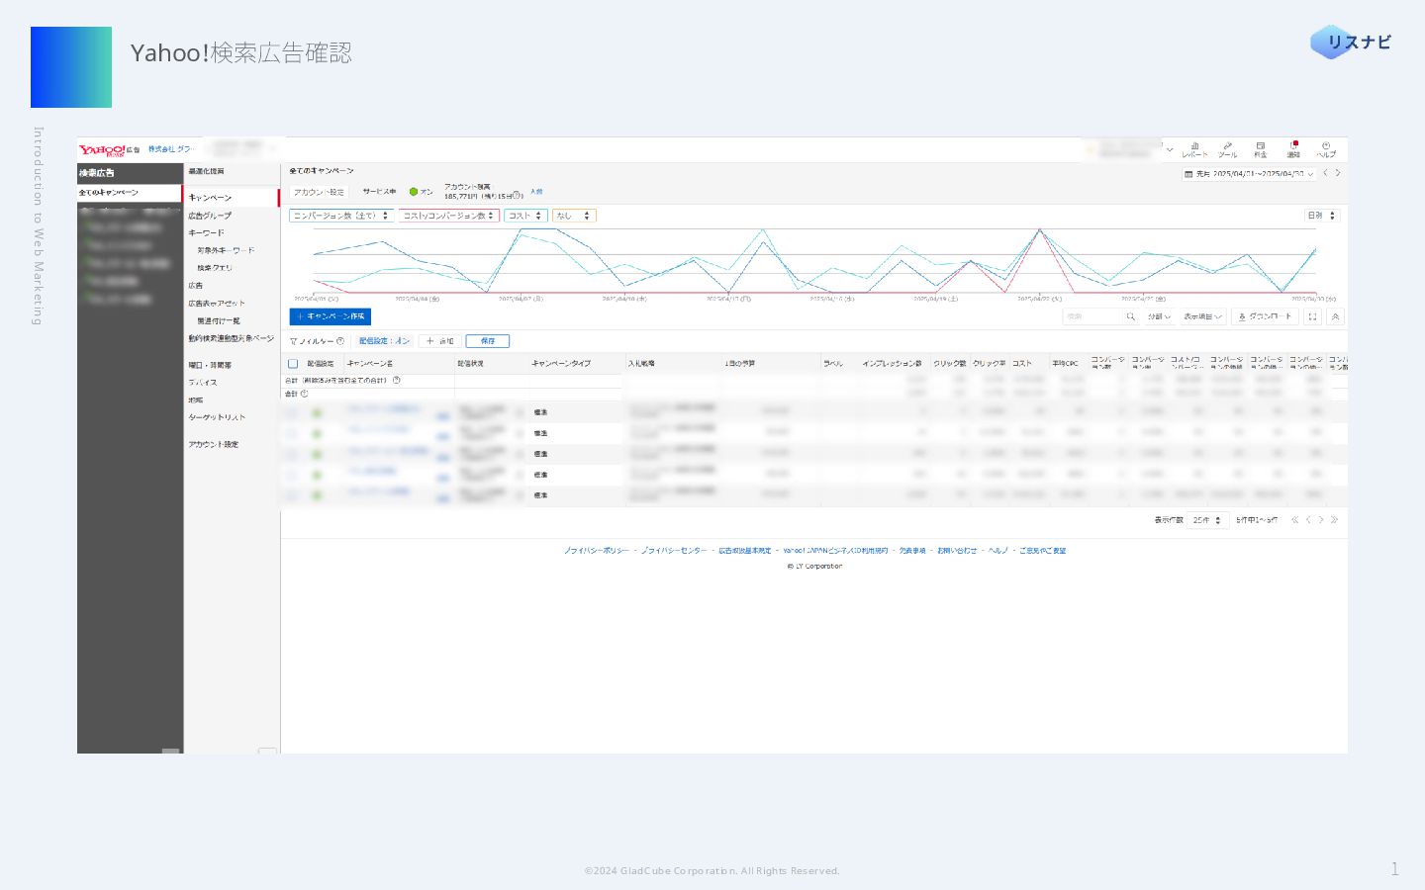Toggle the 配信設定: オン filter chip
Screen dimensions: 1425x890
click(384, 341)
